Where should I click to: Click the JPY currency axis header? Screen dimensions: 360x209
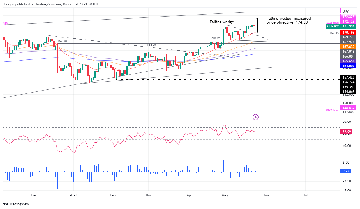pyautogui.click(x=346, y=11)
